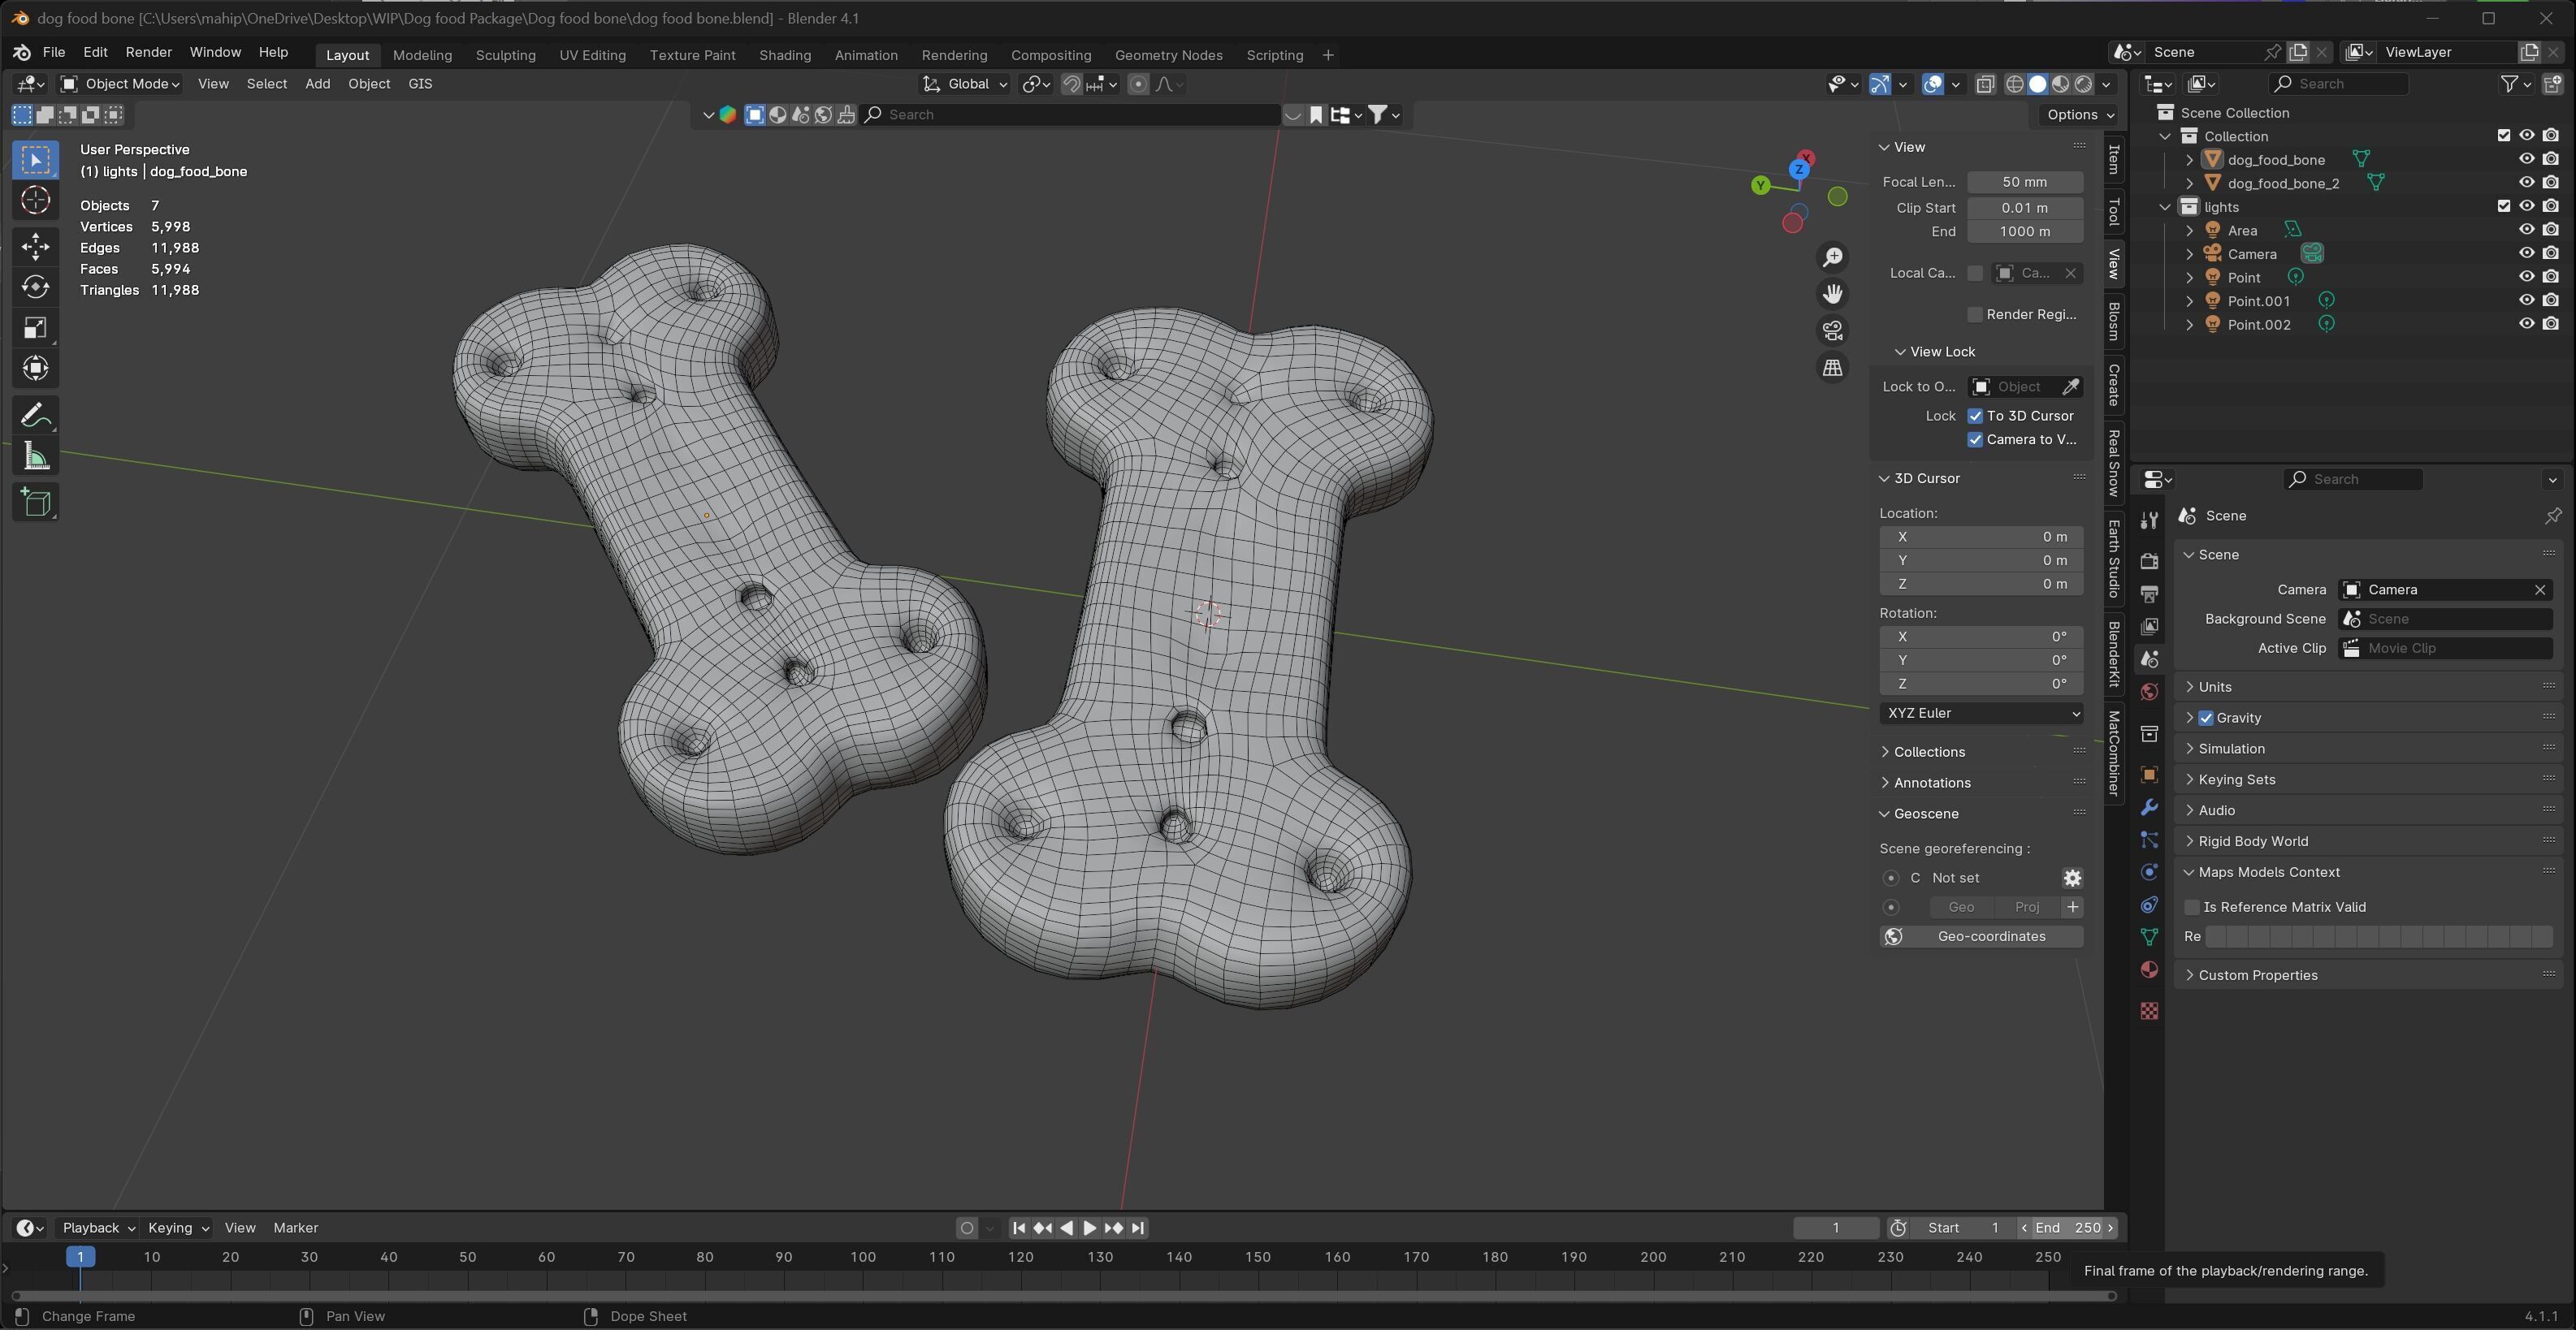Switch to the Sculpting workspace tab
This screenshot has height=1330, width=2576.
click(x=505, y=55)
